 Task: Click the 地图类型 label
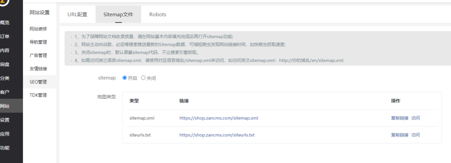click(107, 97)
